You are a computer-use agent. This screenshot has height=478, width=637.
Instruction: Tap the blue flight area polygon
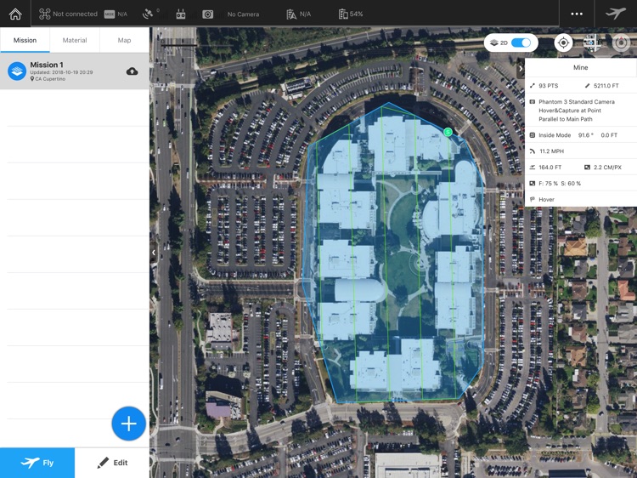click(392, 253)
